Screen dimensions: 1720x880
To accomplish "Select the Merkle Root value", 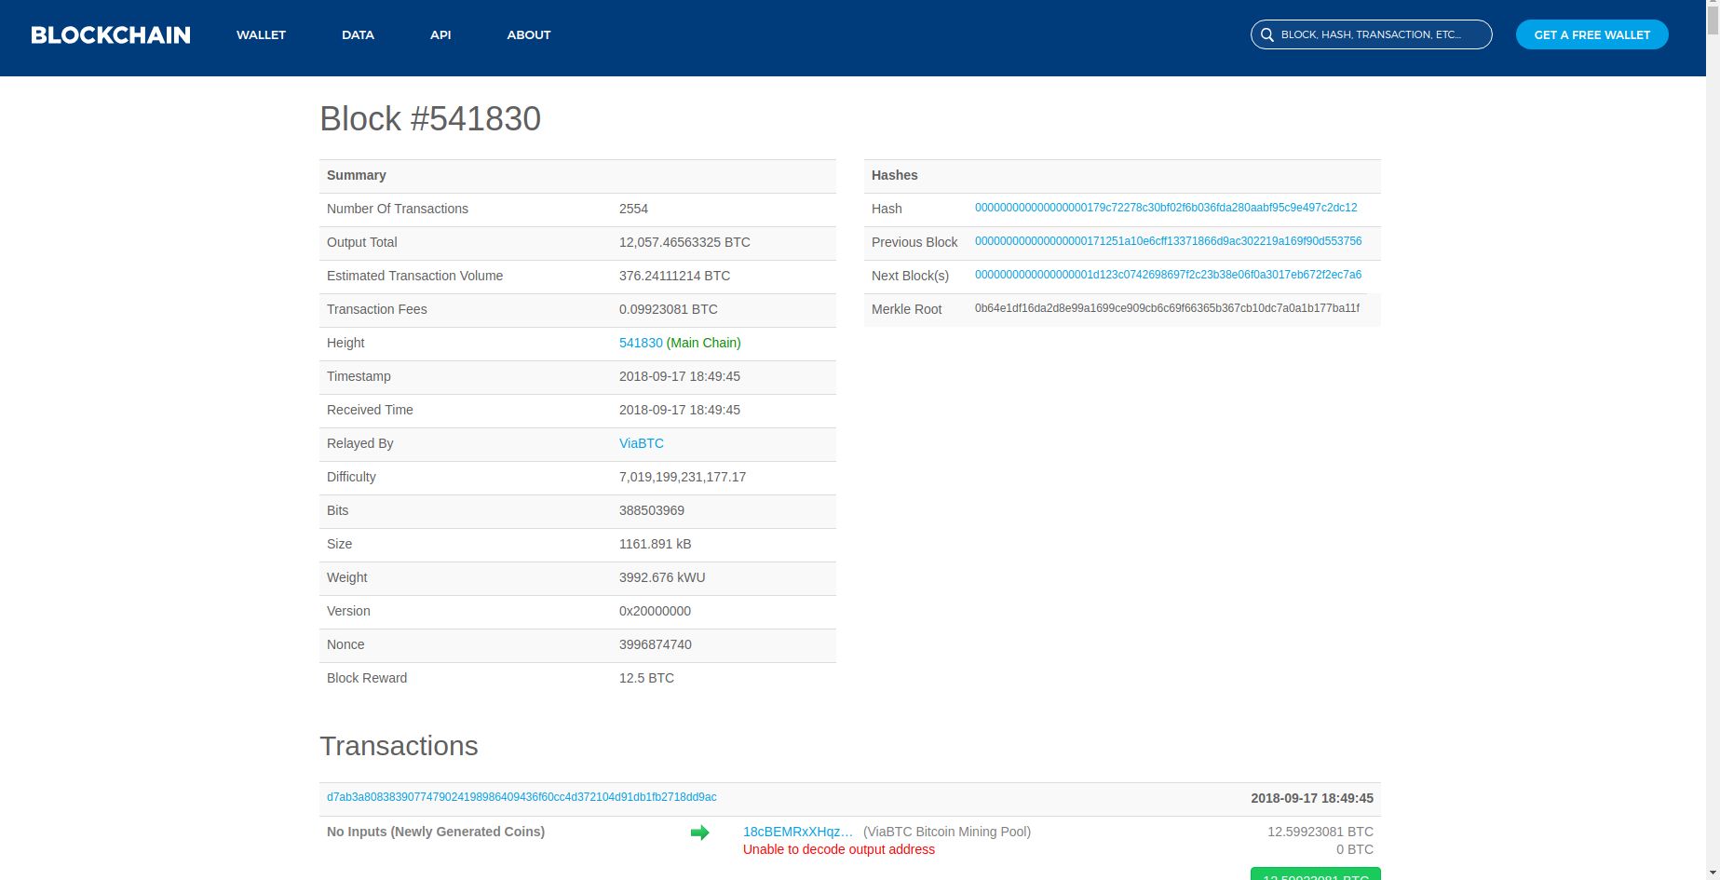I will coord(1166,308).
